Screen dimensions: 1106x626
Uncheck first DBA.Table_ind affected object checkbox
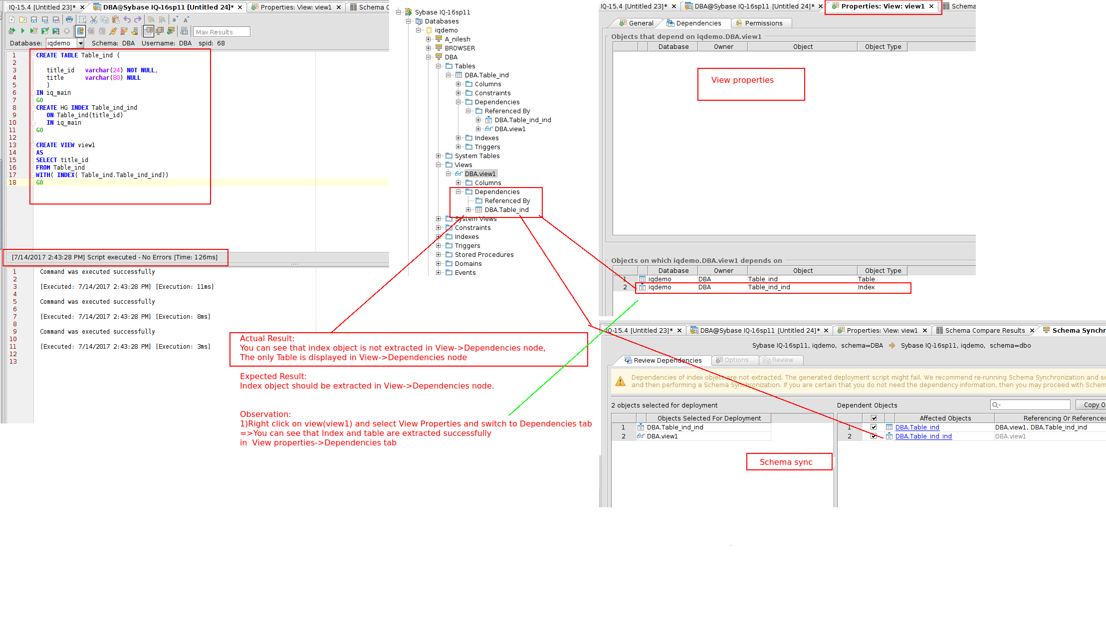coord(874,427)
